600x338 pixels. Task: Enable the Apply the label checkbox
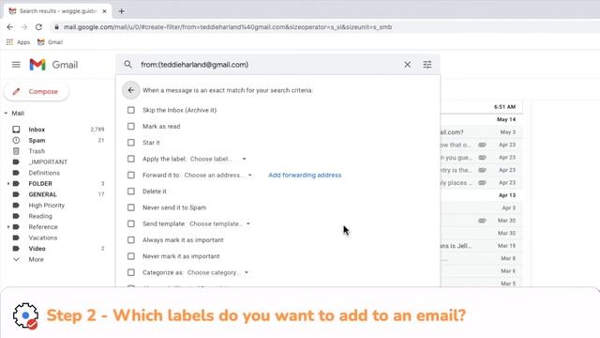(x=131, y=159)
